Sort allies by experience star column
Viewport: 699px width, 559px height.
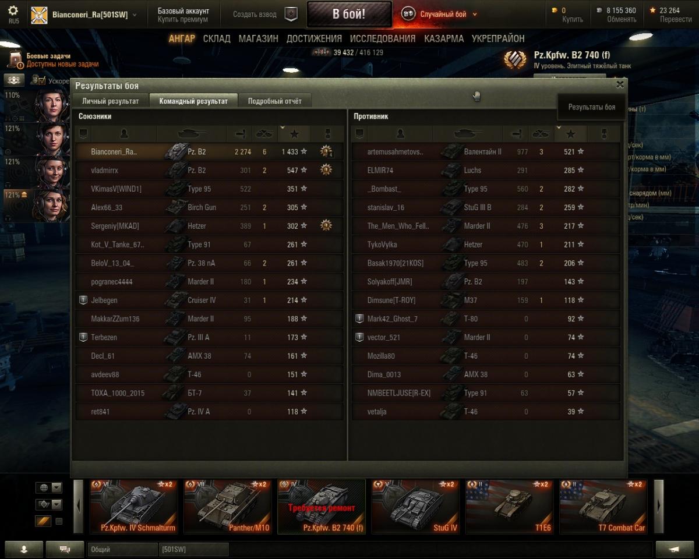[294, 134]
